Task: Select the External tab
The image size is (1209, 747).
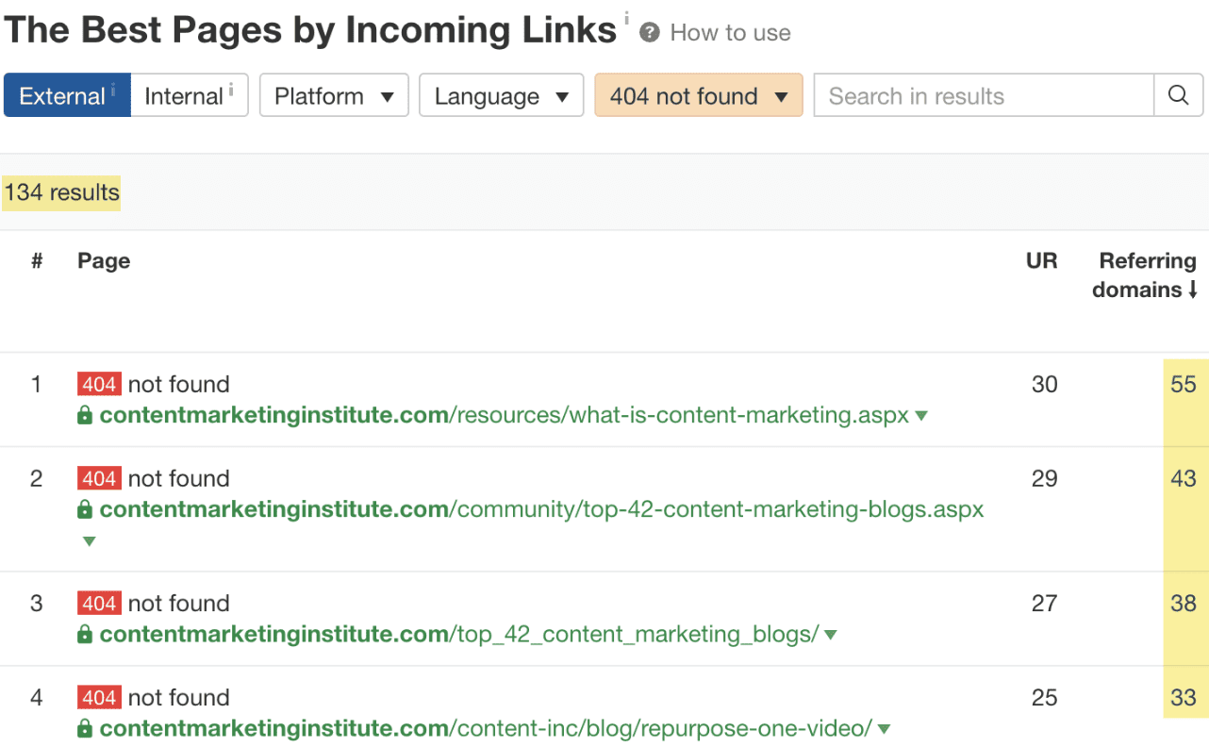Action: pyautogui.click(x=65, y=95)
